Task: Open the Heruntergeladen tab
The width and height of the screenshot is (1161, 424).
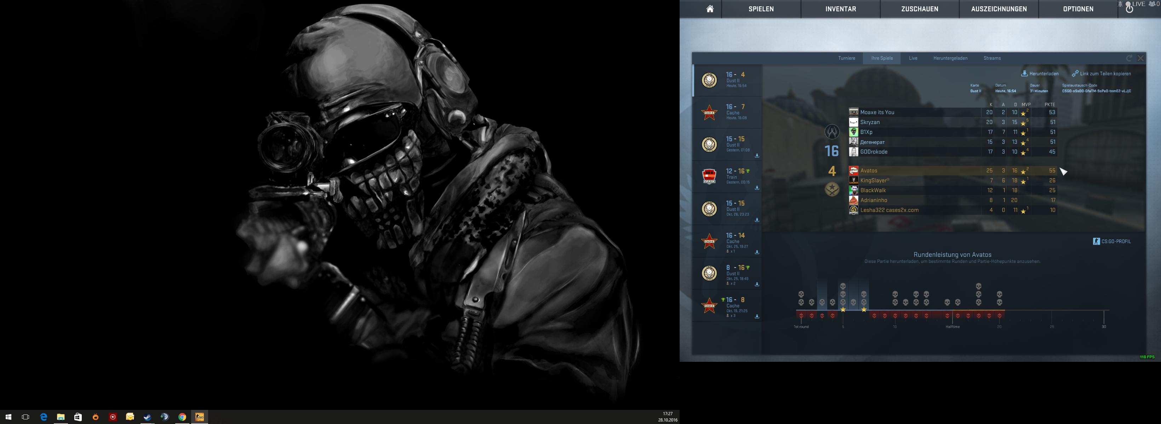Action: click(x=950, y=58)
